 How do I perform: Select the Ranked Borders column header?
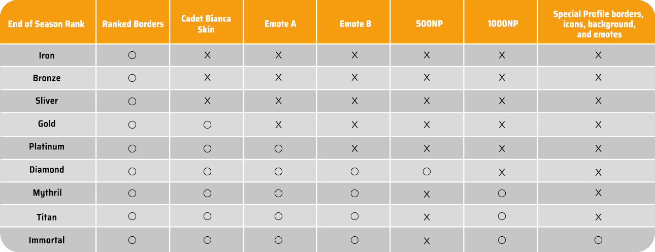[133, 24]
